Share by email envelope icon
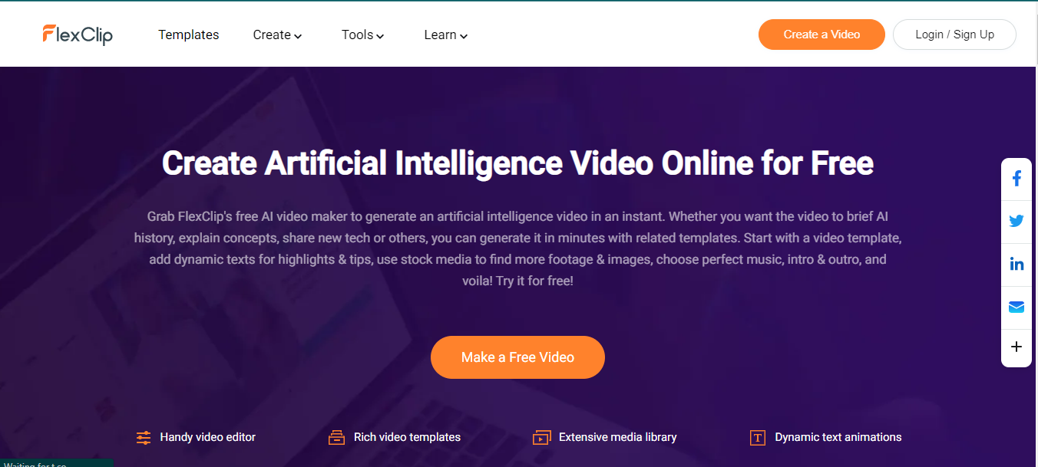 1017,307
